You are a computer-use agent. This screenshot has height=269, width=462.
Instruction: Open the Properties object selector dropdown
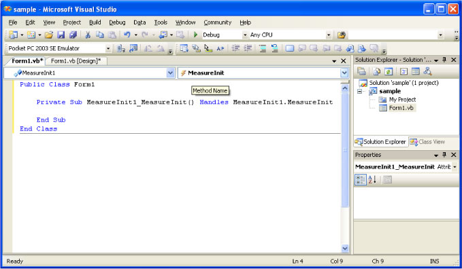coord(455,167)
